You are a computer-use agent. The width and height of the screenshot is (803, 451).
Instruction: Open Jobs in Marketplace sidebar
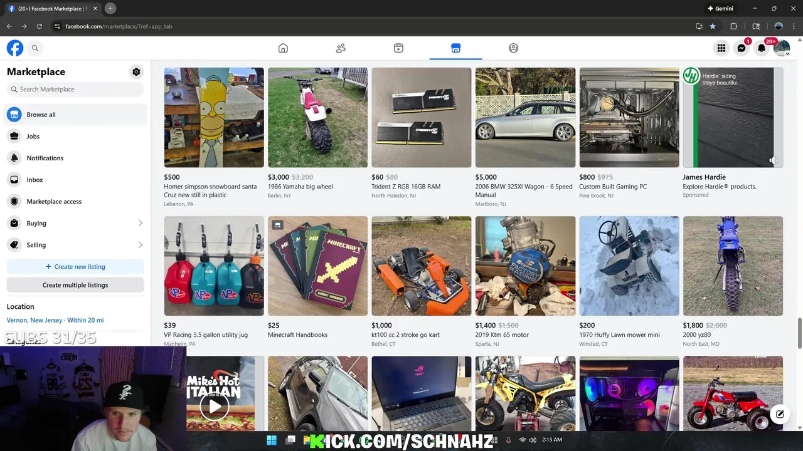(x=75, y=136)
